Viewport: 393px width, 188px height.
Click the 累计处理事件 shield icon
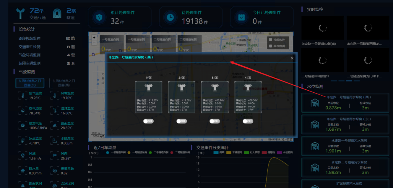pos(99,18)
